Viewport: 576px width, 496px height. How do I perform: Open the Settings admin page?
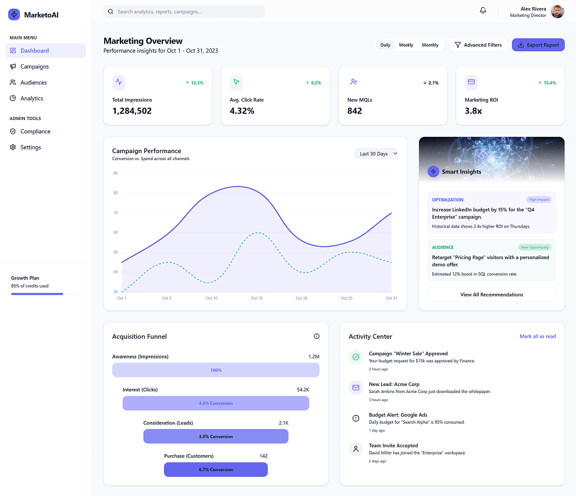(45, 147)
